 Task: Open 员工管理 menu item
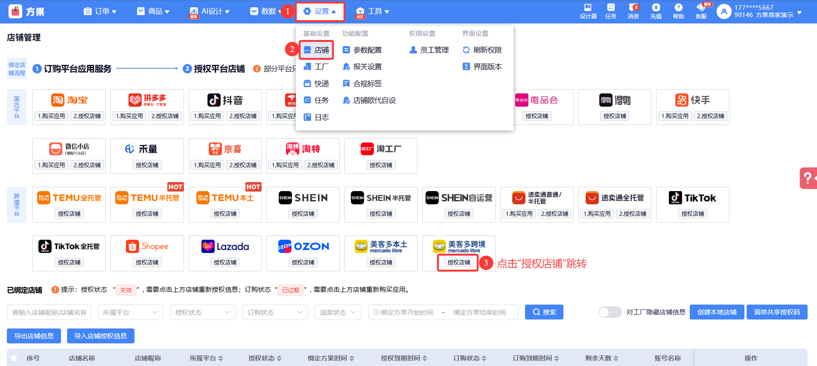429,50
